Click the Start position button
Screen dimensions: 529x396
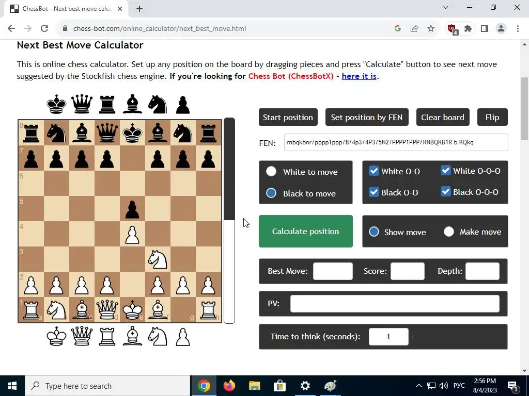[x=288, y=117]
